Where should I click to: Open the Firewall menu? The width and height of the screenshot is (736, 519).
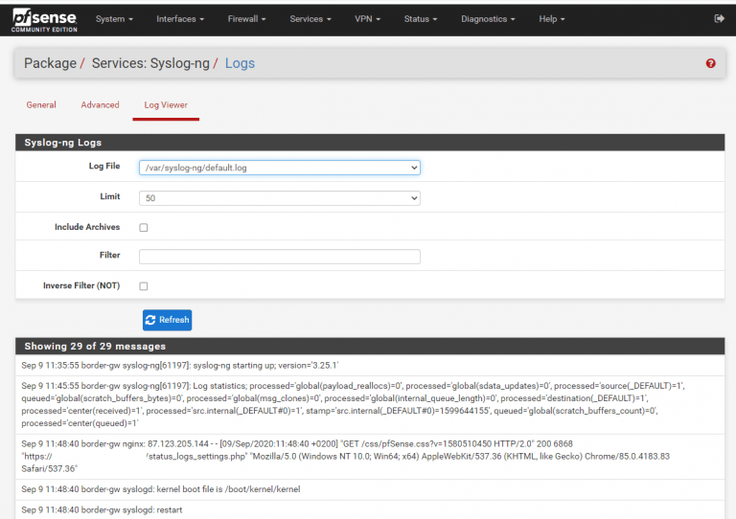click(247, 19)
